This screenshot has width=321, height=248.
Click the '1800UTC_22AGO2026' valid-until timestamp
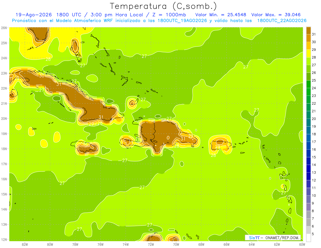[x=282, y=21]
